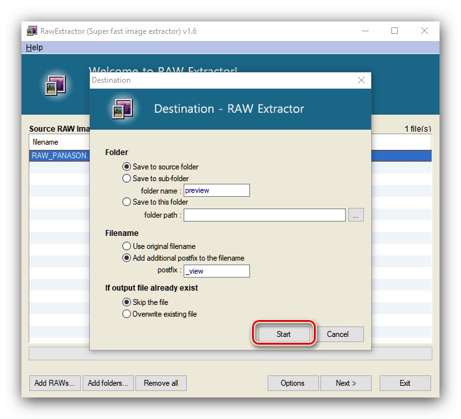Choose Add additional postfix to the filename
Image resolution: width=461 pixels, height=419 pixels.
tap(184, 258)
